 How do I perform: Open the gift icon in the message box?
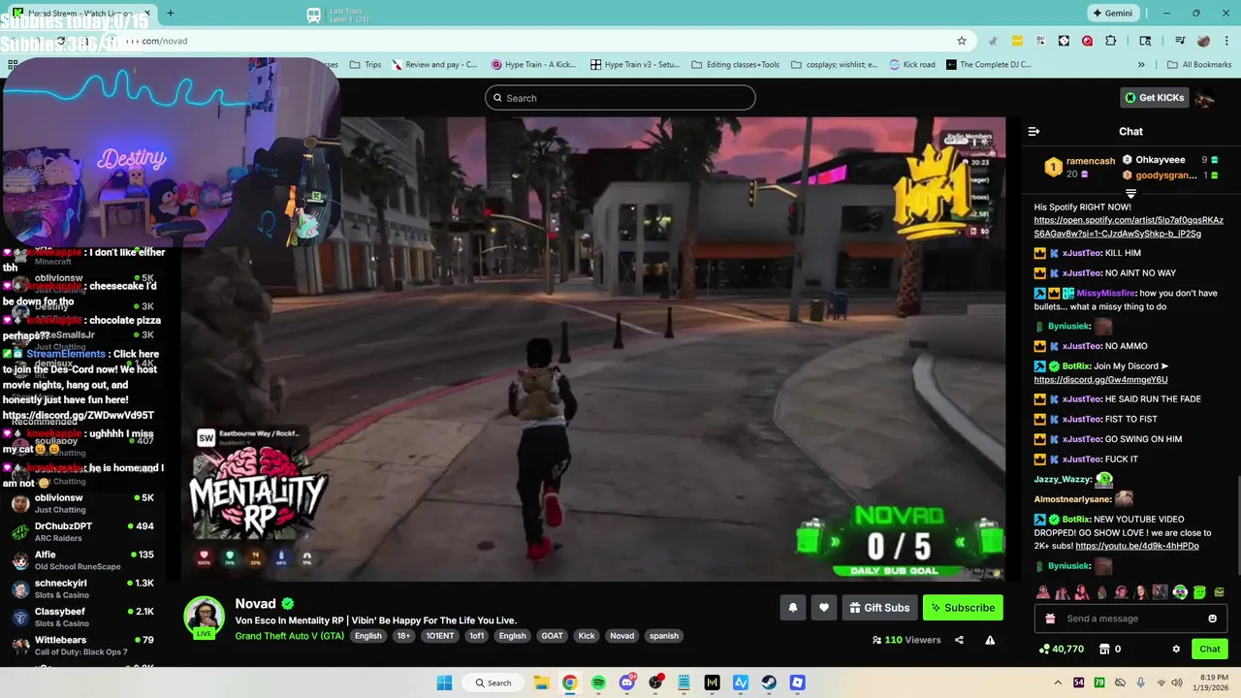[1050, 619]
